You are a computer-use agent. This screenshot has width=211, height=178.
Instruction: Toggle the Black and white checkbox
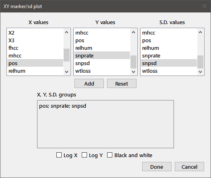(x=110, y=155)
